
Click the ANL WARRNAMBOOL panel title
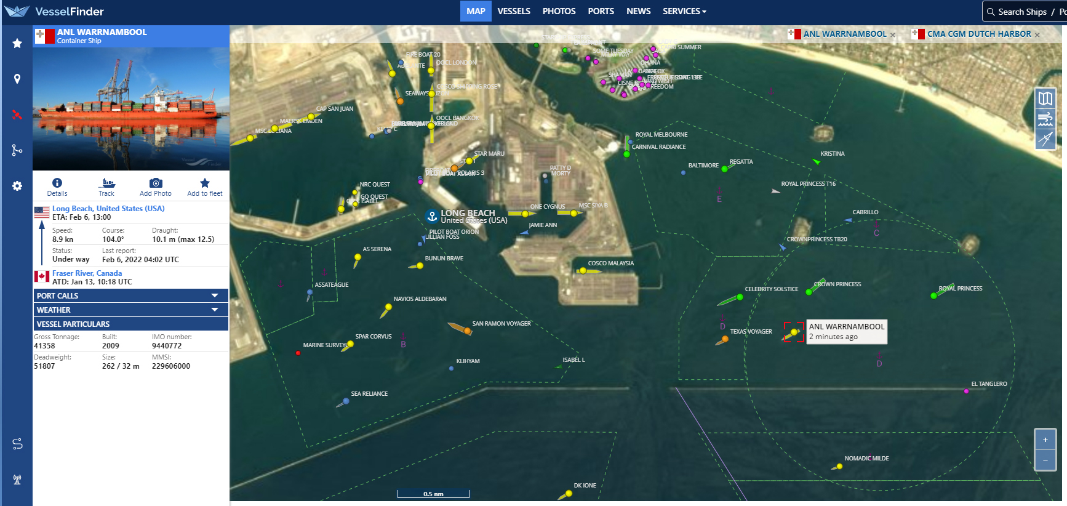pos(102,32)
